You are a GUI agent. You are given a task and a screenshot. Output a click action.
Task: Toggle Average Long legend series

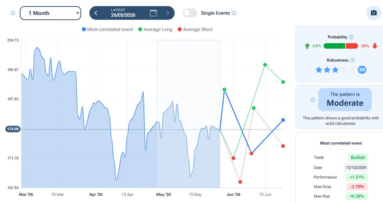[155, 29]
